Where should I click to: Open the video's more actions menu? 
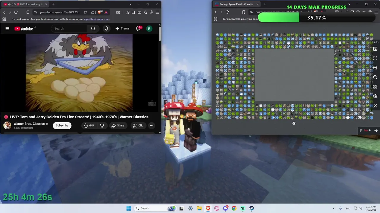(x=151, y=125)
